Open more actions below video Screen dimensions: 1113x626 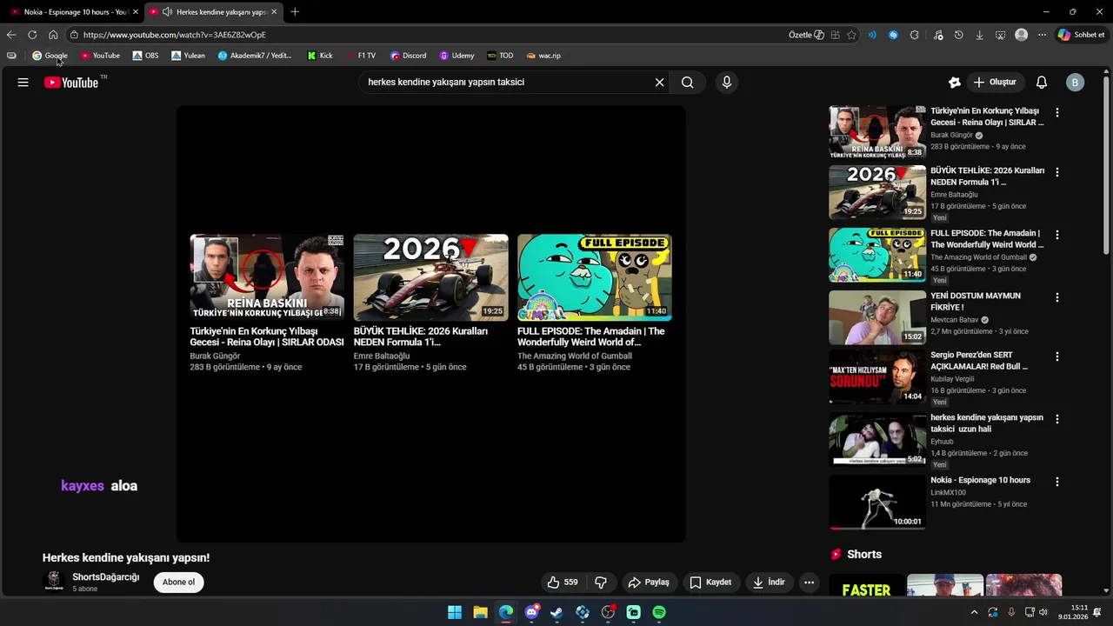click(809, 583)
